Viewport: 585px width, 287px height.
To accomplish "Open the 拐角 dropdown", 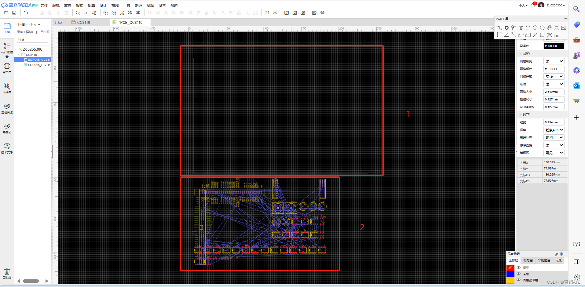I will coord(554,130).
